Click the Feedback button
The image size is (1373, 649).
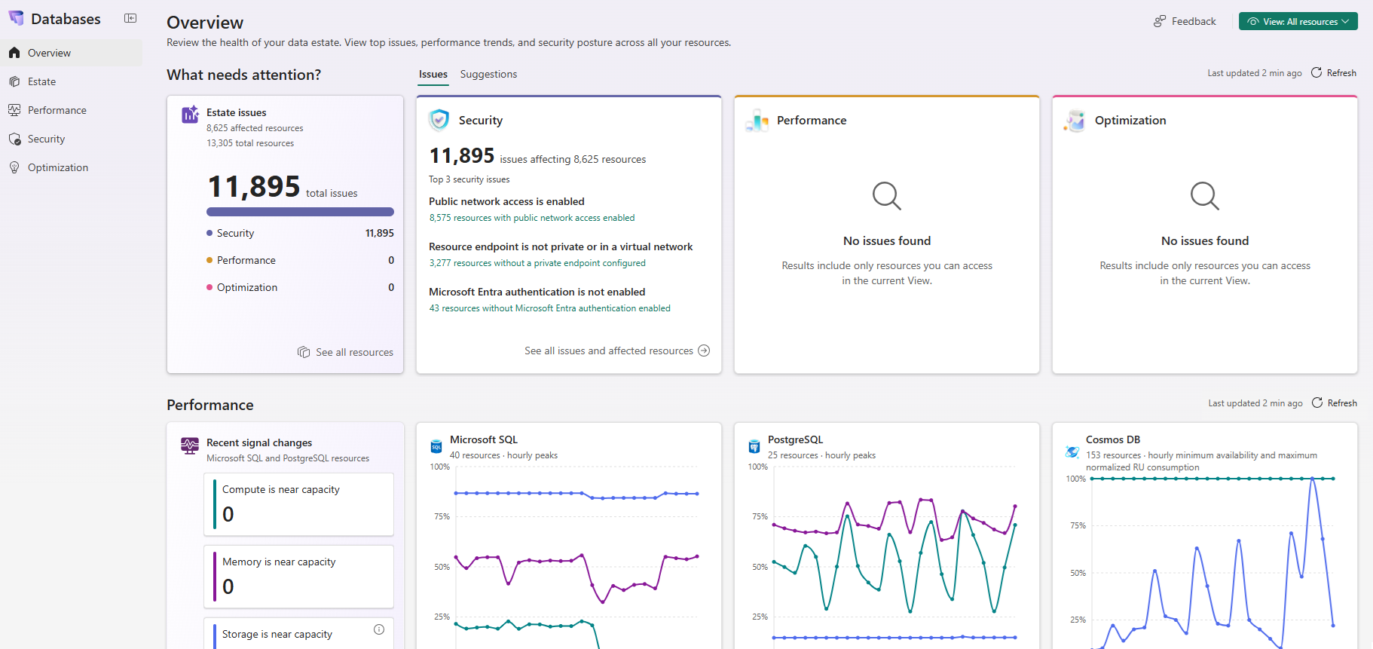click(x=1185, y=21)
